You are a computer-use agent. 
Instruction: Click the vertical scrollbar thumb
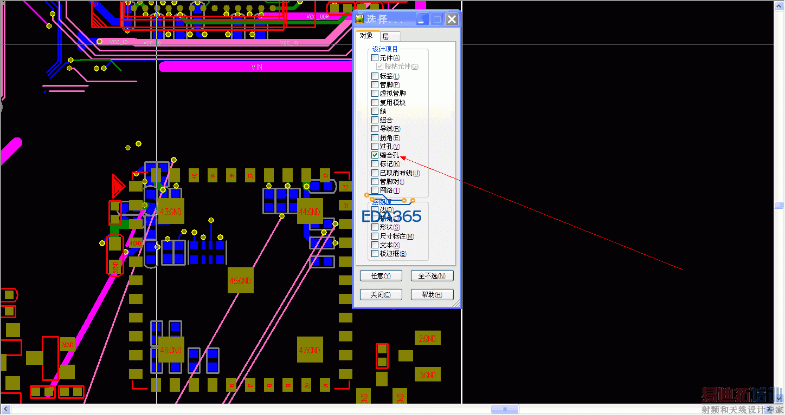pos(779,205)
